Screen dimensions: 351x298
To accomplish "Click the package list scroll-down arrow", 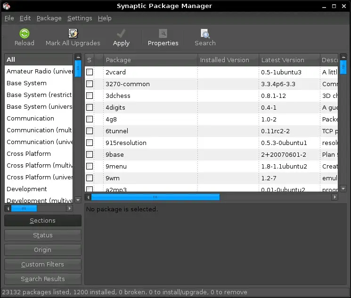I will click(343, 189).
